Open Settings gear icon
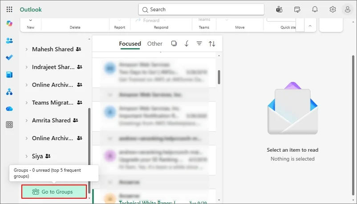357x204 pixels. (x=333, y=9)
